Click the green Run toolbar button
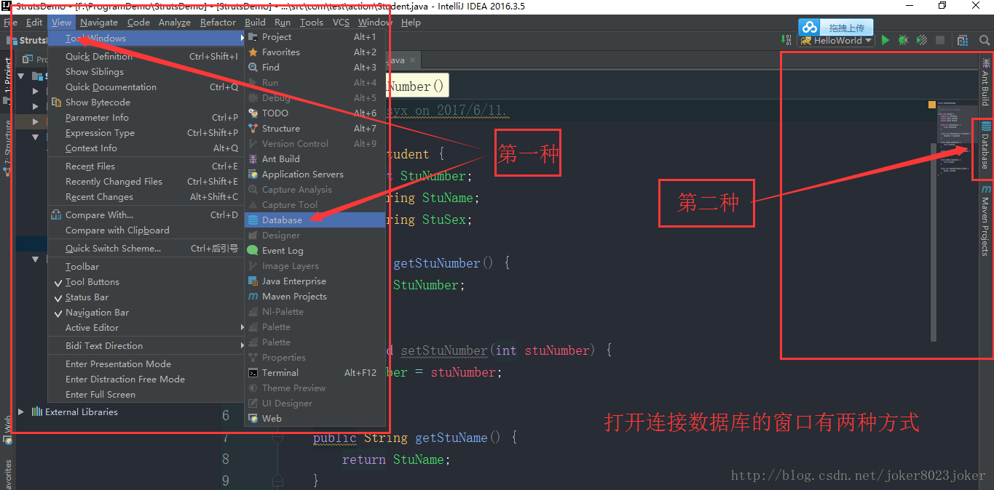Viewport: 994px width, 490px height. (885, 41)
